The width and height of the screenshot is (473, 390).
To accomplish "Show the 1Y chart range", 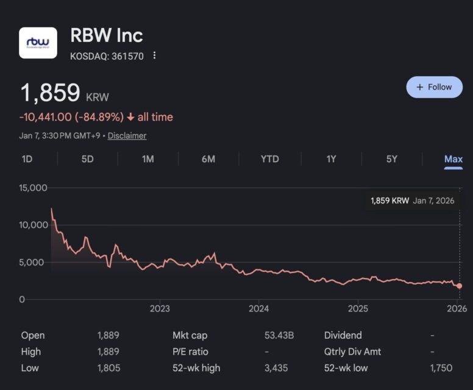I will [331, 159].
